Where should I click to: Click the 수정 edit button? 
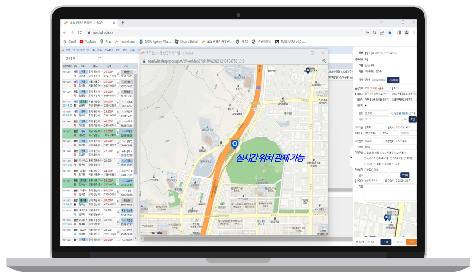pyautogui.click(x=385, y=242)
